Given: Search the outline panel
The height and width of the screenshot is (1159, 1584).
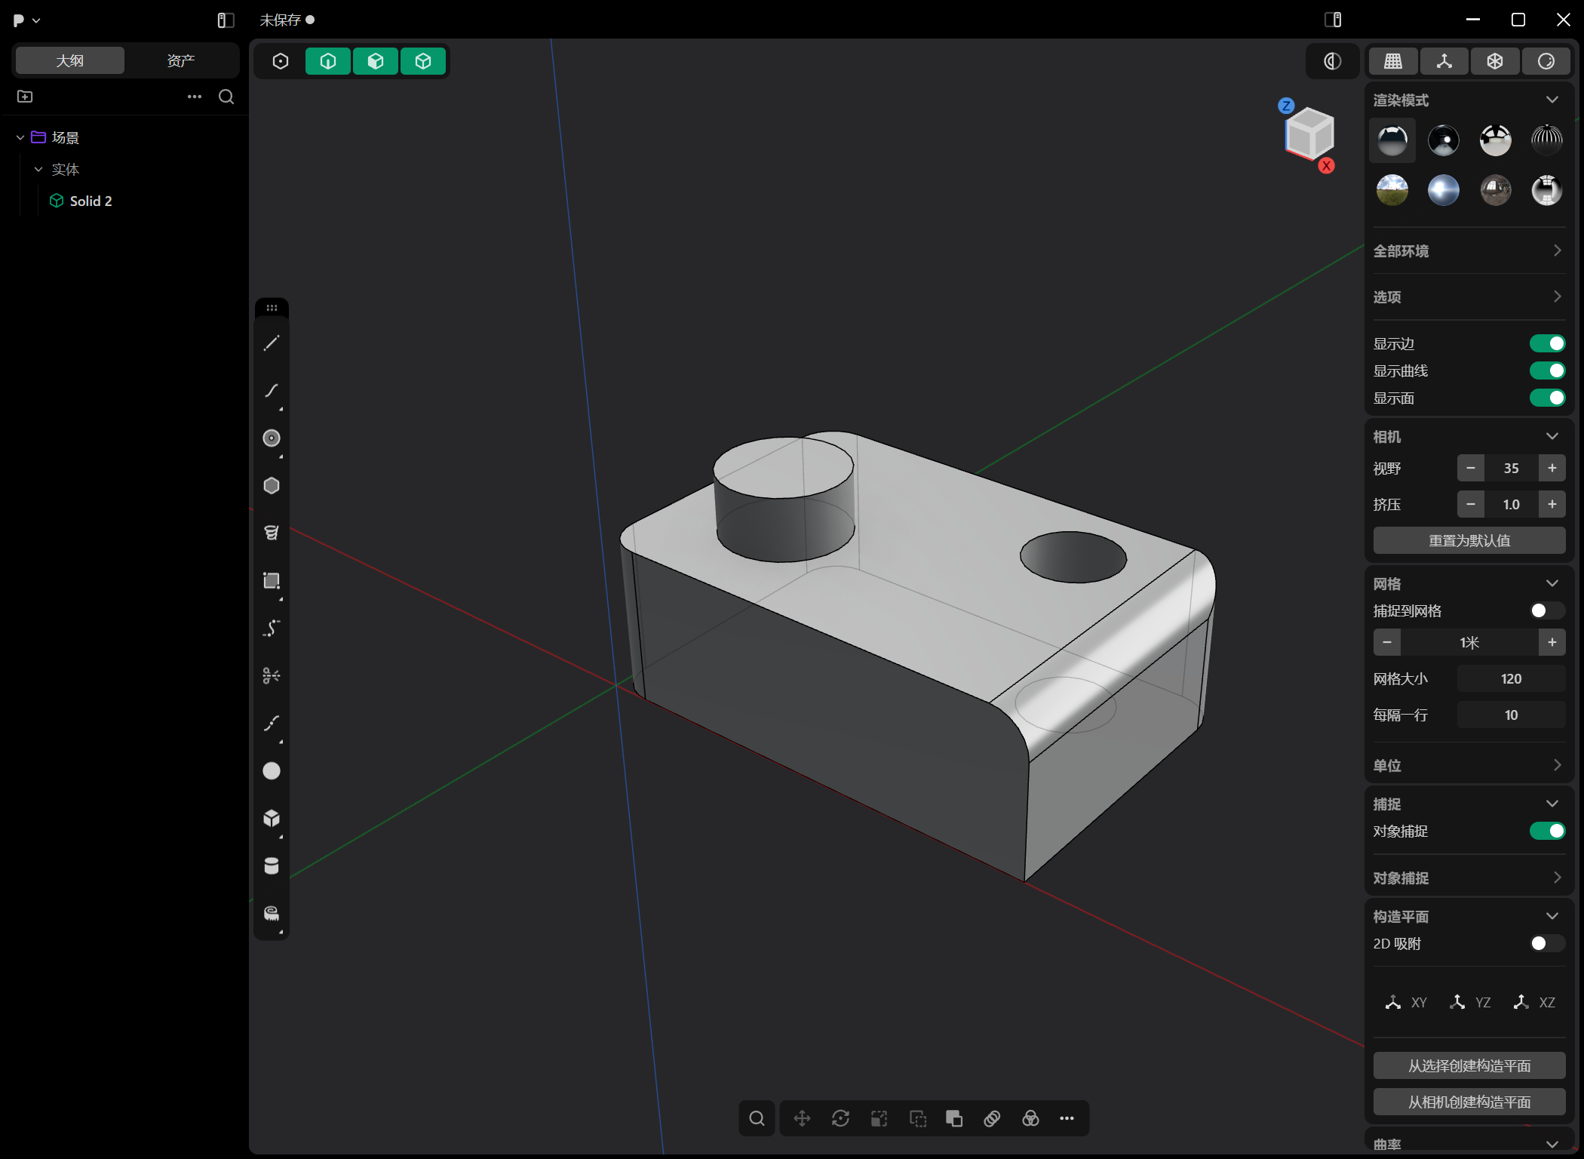Looking at the screenshot, I should coord(226,97).
